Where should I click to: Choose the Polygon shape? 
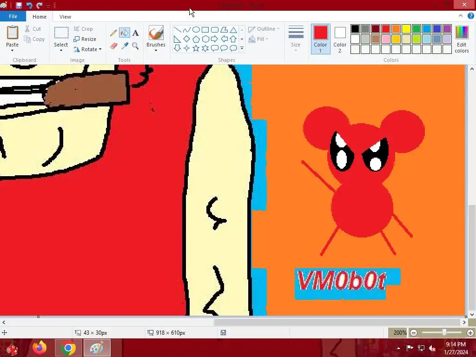click(224, 29)
